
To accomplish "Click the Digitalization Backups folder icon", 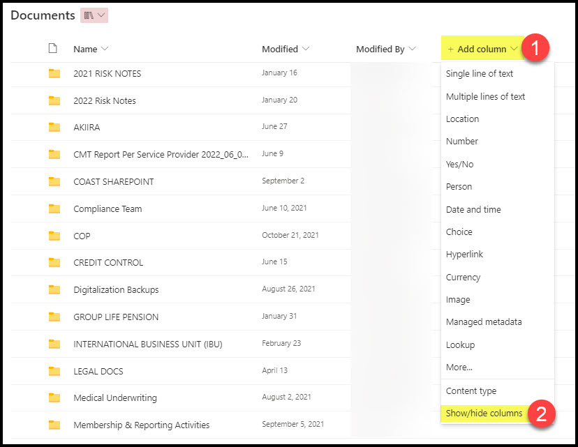I will (54, 289).
